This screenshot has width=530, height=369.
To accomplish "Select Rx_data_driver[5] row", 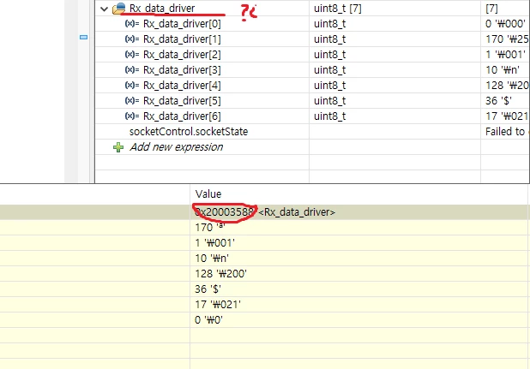I will pyautogui.click(x=312, y=100).
